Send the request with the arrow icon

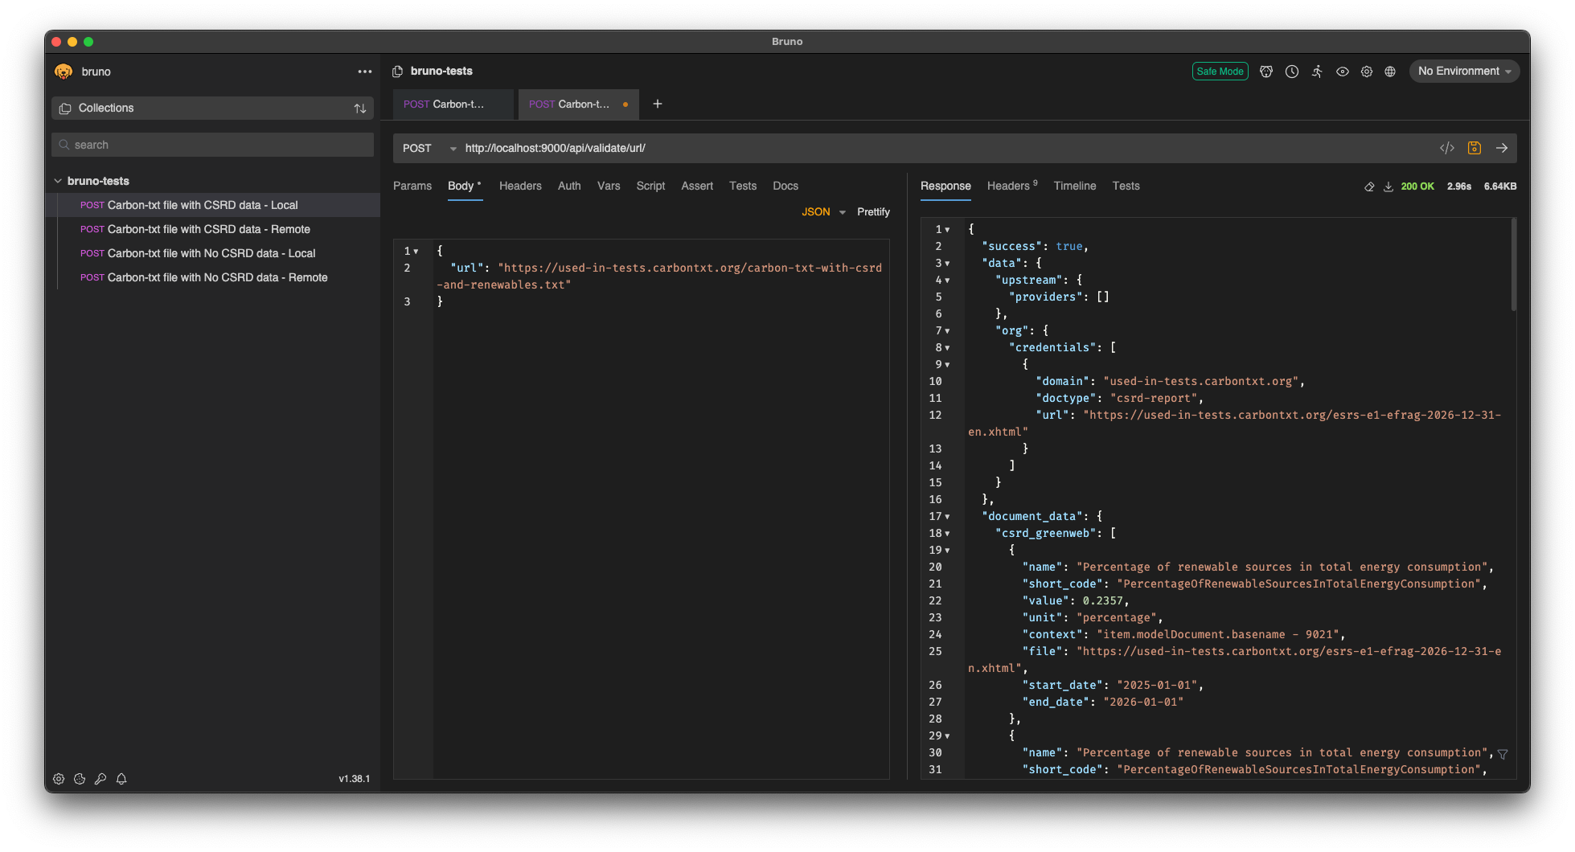pyautogui.click(x=1502, y=148)
